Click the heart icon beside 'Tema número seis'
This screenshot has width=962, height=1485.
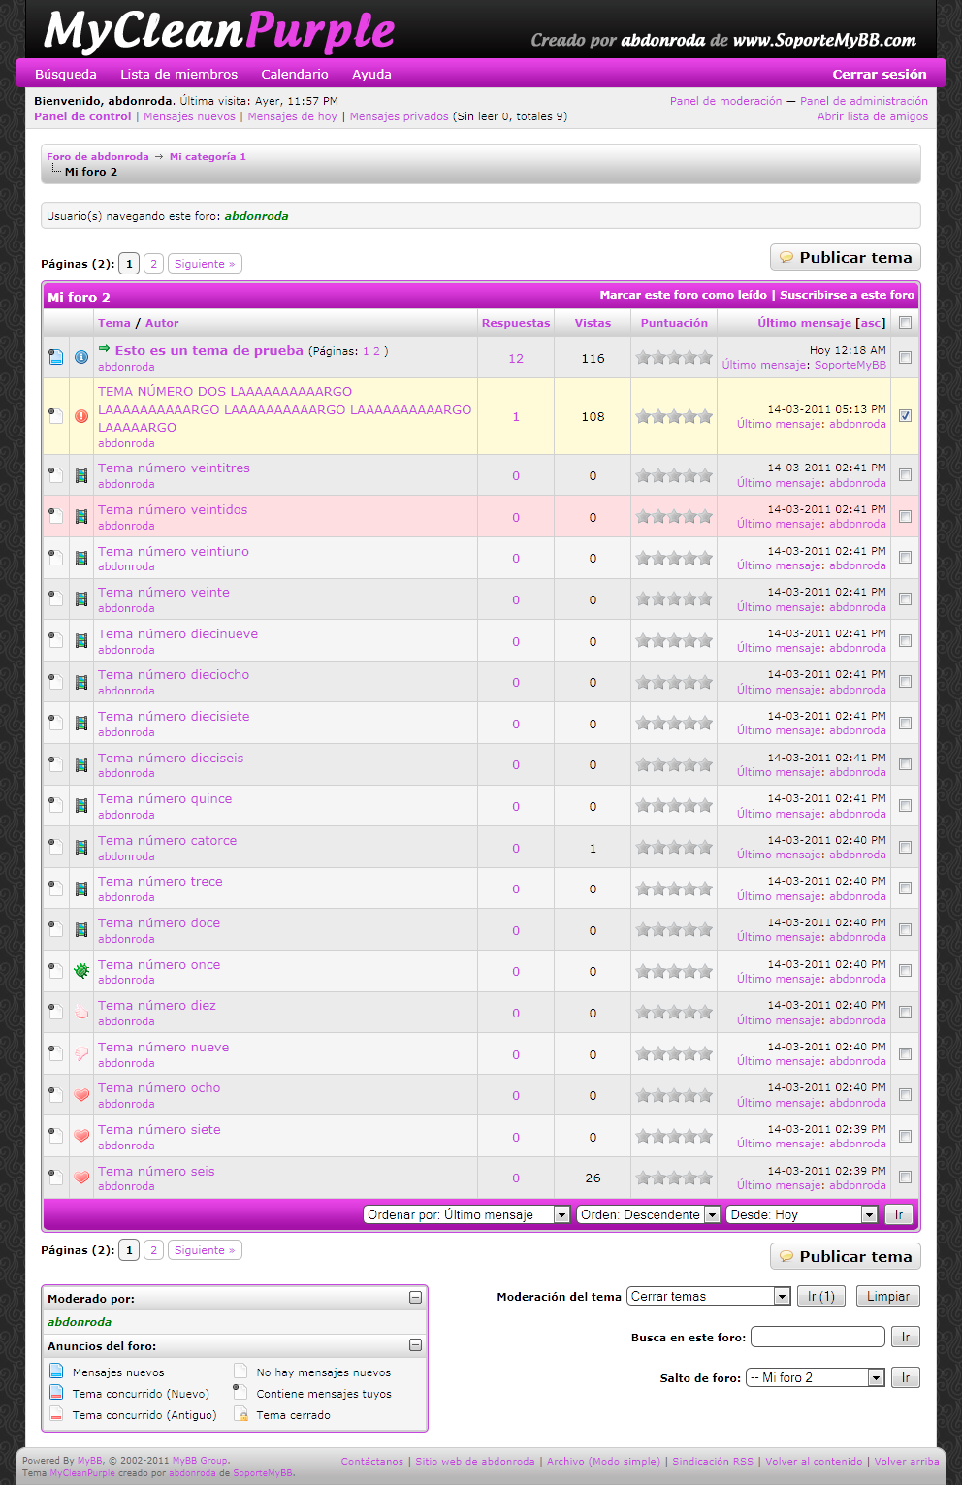[x=81, y=1178]
